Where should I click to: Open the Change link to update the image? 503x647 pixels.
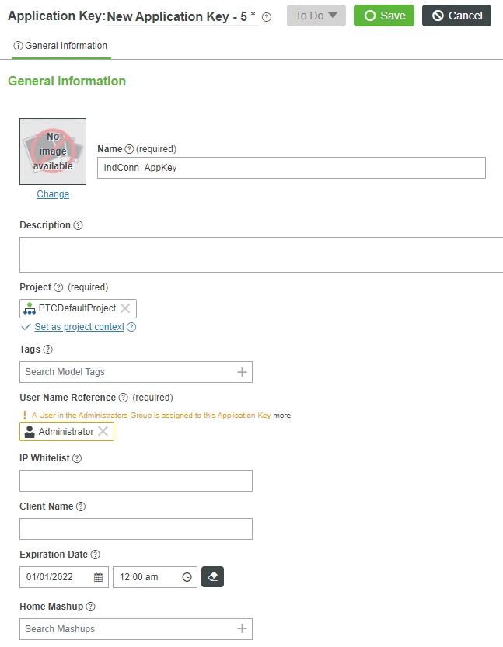click(52, 193)
